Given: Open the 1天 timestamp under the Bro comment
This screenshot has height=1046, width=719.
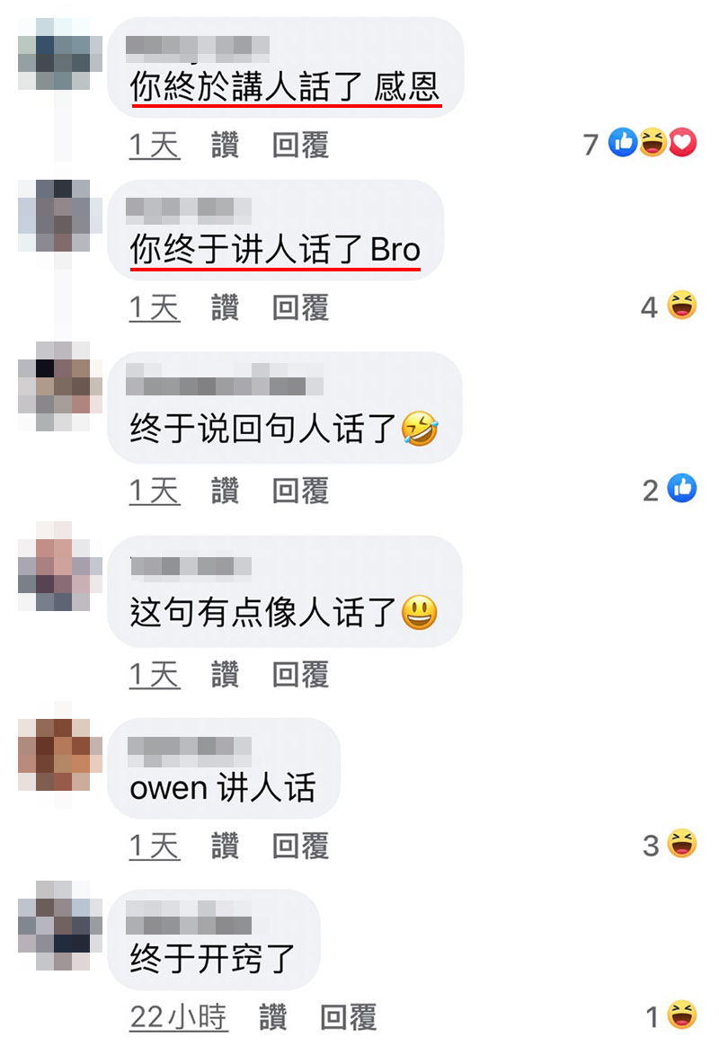Looking at the screenshot, I should (155, 307).
